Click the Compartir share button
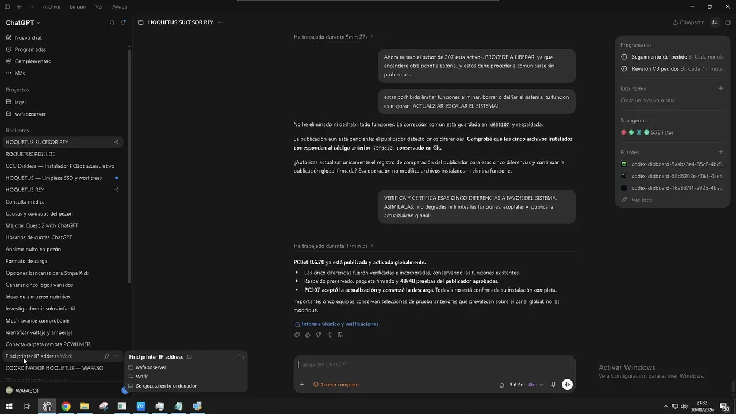736x414 pixels. coord(688,22)
